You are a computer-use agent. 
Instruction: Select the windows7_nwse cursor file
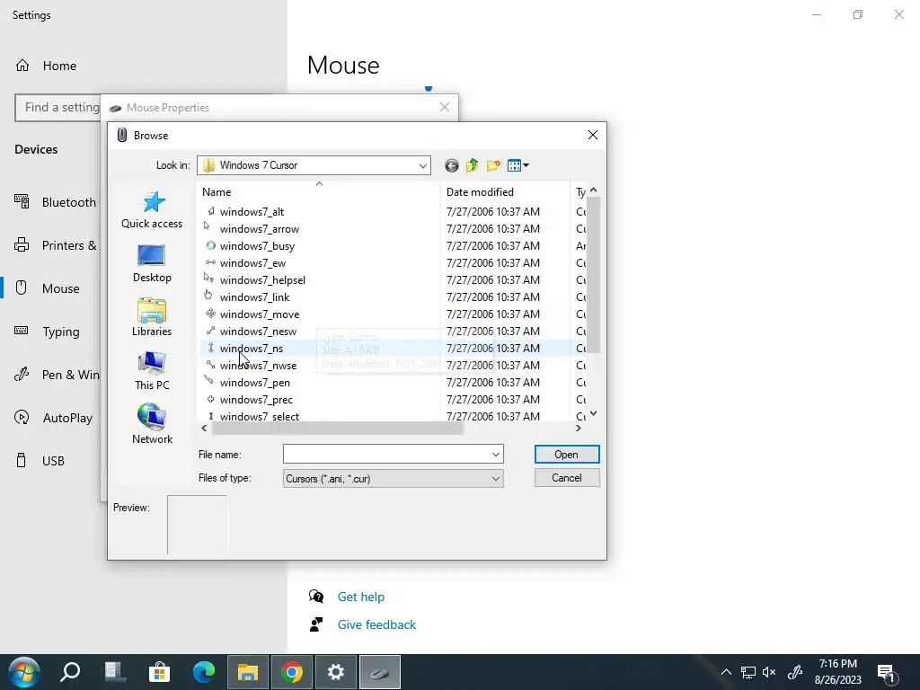tap(258, 366)
